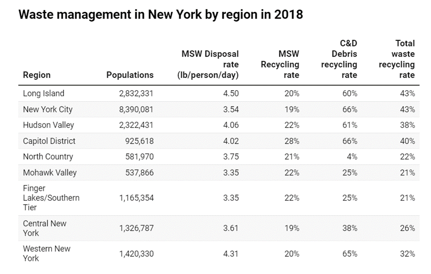Select the Capitol District region cell

(x=49, y=141)
